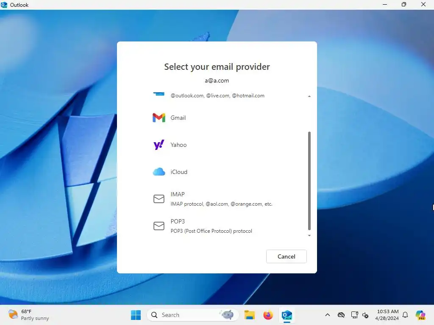
Task: Close the Outlook window
Action: coord(423,4)
